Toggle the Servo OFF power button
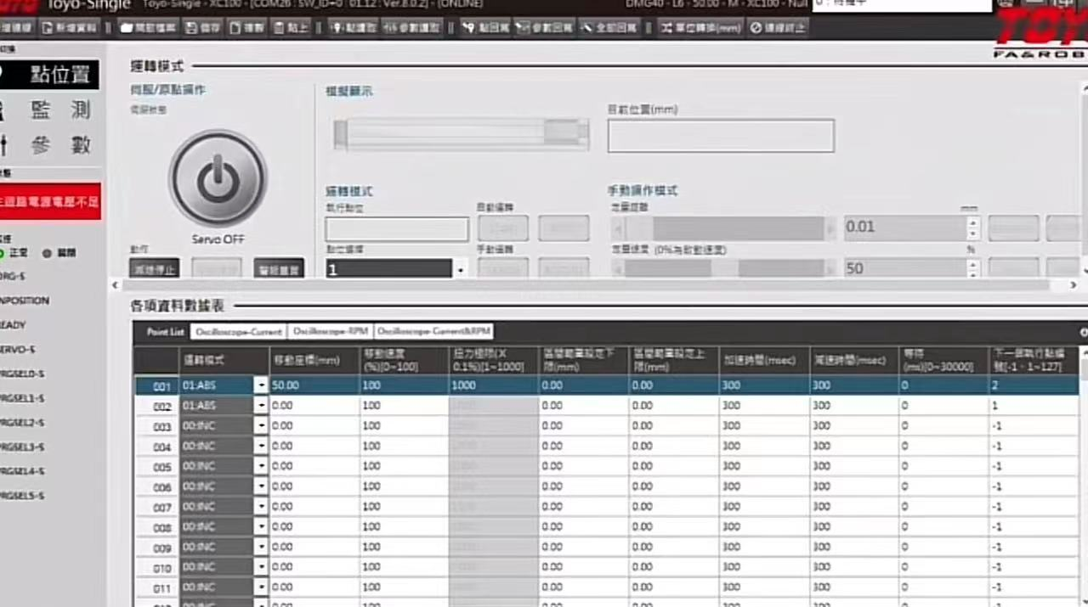The width and height of the screenshot is (1088, 607). tap(218, 179)
